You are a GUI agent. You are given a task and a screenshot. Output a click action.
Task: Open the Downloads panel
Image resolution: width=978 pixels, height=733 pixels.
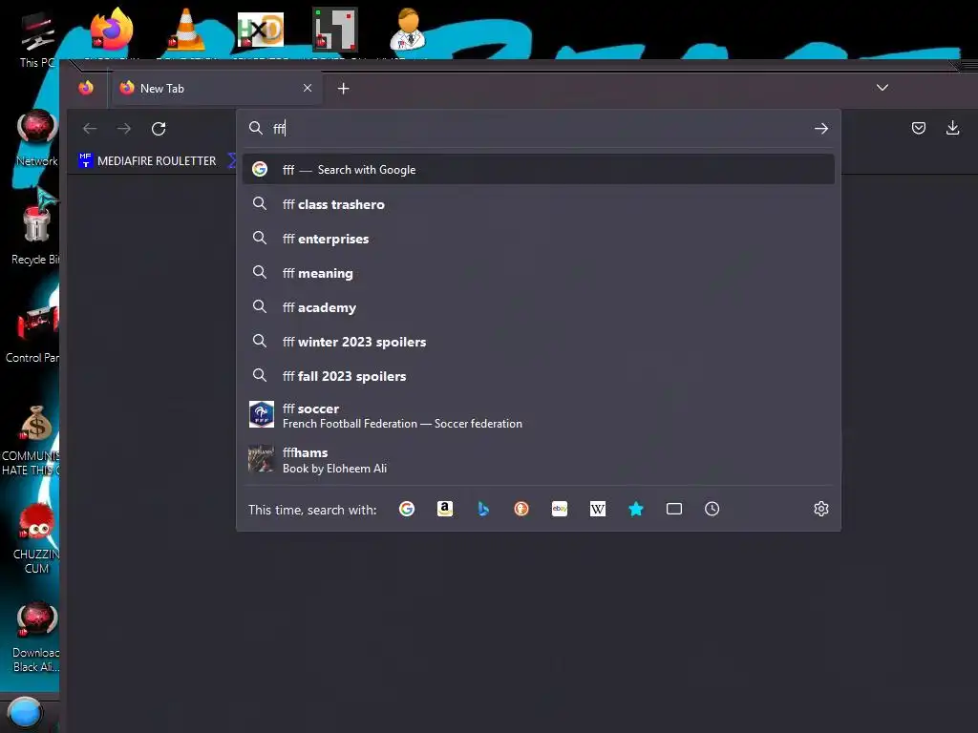coord(952,128)
